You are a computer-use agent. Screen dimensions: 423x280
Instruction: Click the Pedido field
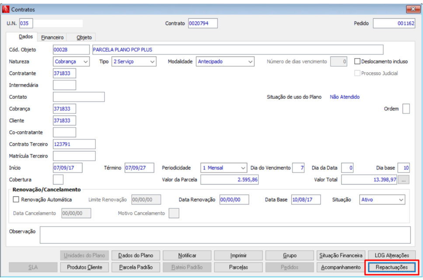pyautogui.click(x=394, y=23)
